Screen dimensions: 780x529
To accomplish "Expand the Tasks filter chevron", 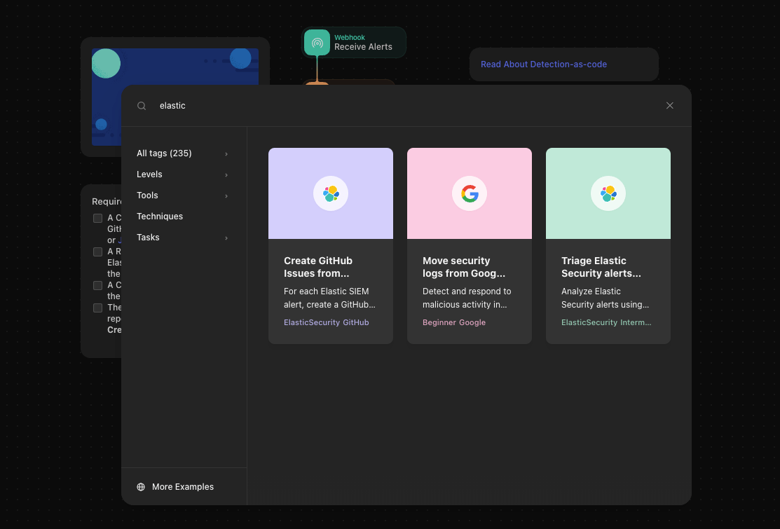I will [x=226, y=238].
